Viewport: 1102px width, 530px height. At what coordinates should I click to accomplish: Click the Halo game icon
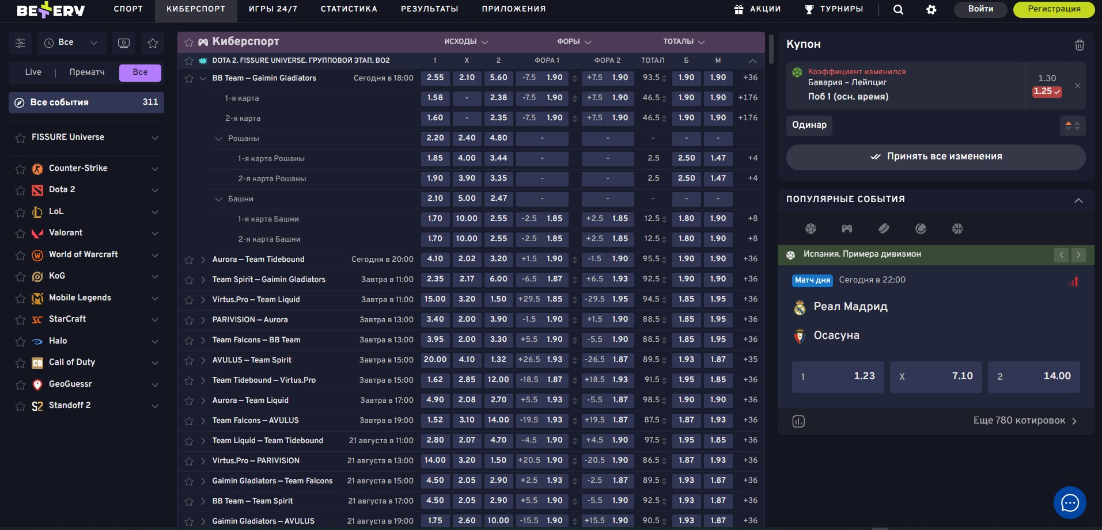coord(37,341)
